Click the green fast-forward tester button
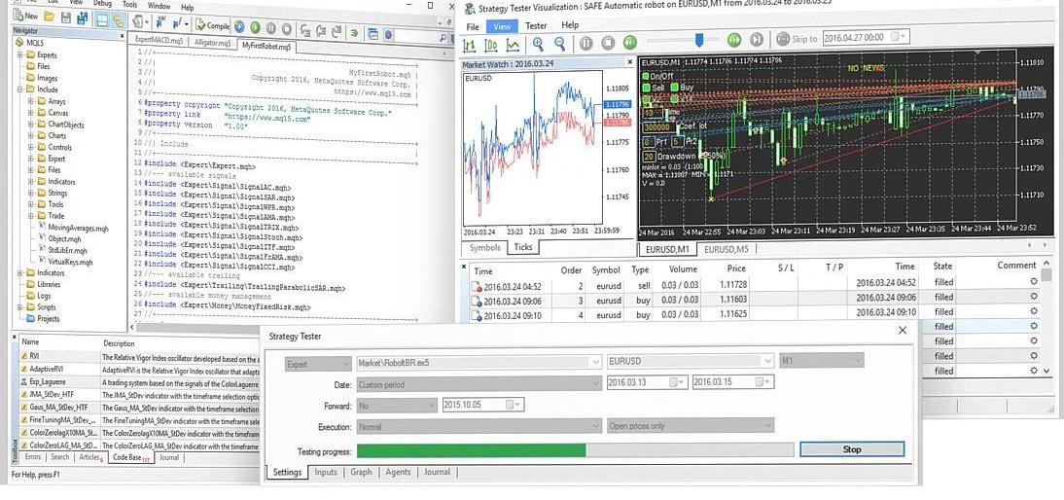The height and width of the screenshot is (500, 1064). click(734, 40)
